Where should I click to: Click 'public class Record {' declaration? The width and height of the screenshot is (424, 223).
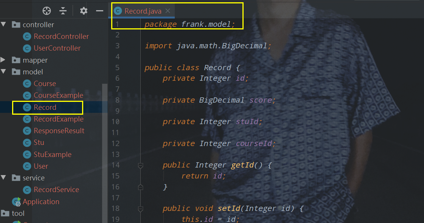[x=192, y=68]
